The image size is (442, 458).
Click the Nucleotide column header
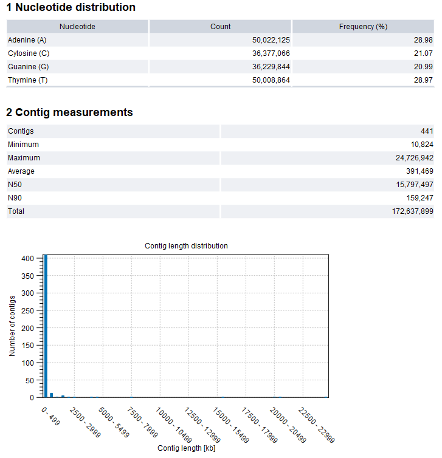click(77, 27)
